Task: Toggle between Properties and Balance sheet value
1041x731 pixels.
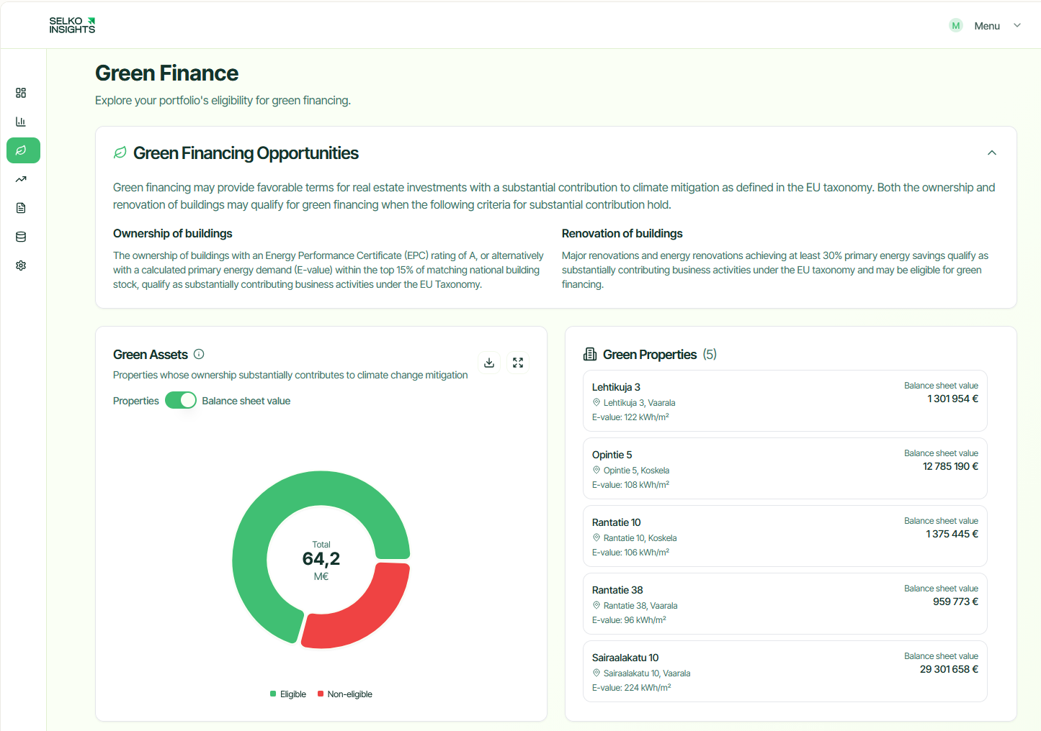Action: coord(181,400)
